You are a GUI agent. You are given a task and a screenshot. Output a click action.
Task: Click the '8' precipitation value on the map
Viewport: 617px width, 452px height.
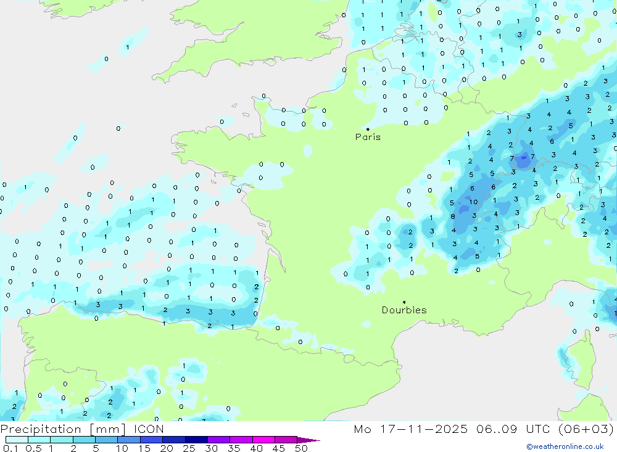coord(453,216)
